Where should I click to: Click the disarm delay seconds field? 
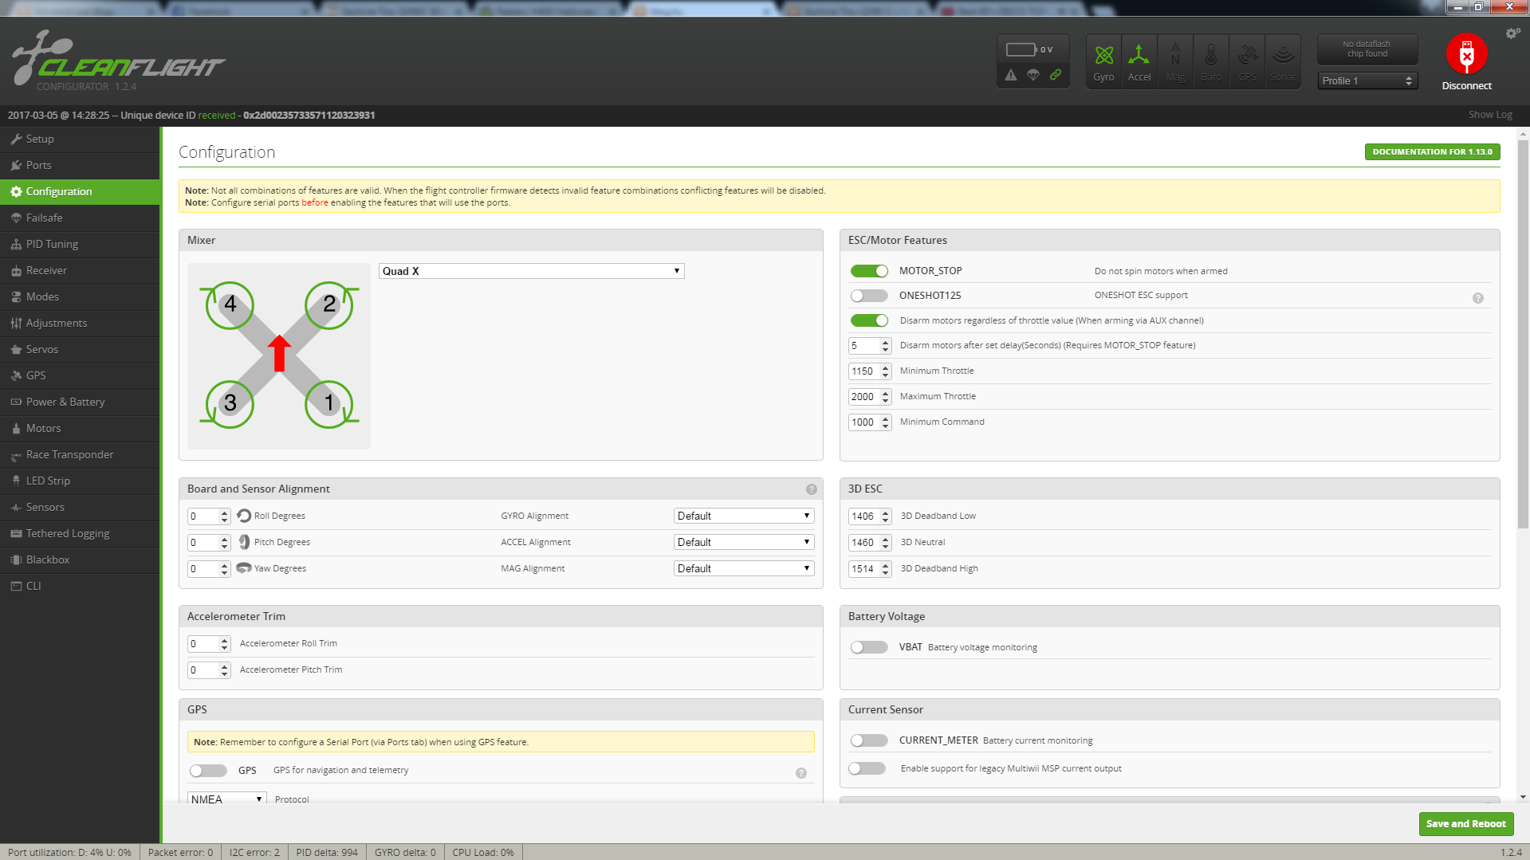869,346
